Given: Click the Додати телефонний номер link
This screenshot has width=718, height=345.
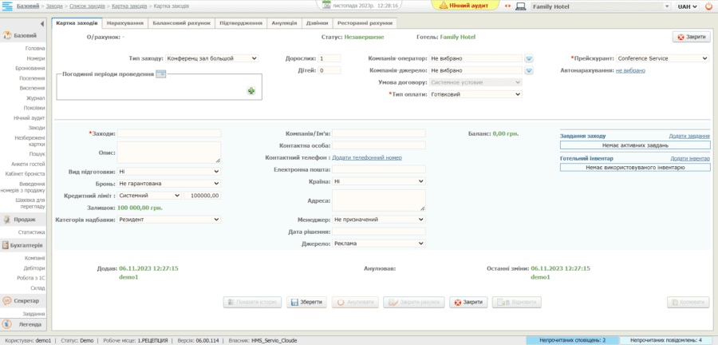Looking at the screenshot, I should coord(366,157).
